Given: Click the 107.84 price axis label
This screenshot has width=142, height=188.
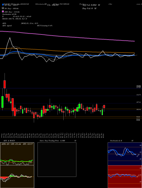Looking at the screenshot, I should click(x=139, y=102).
